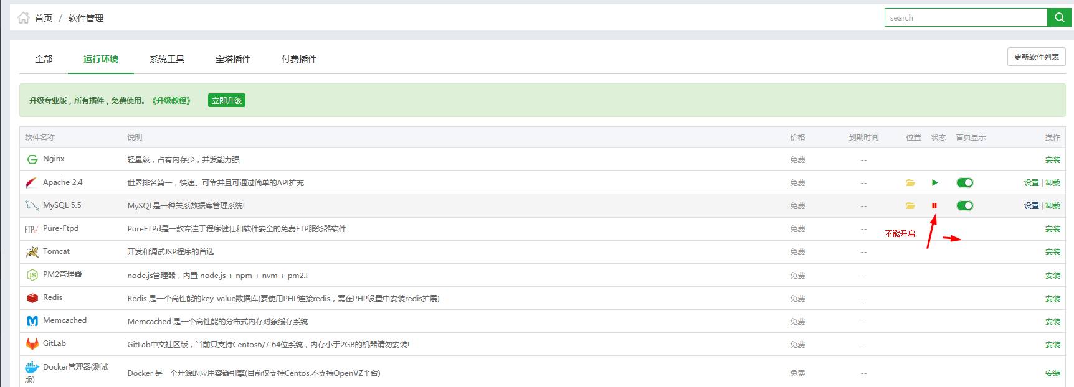The width and height of the screenshot is (1074, 387).
Task: Click MySQL description 'MySQL是一种关系数据库管理系统!'
Action: [x=186, y=206]
